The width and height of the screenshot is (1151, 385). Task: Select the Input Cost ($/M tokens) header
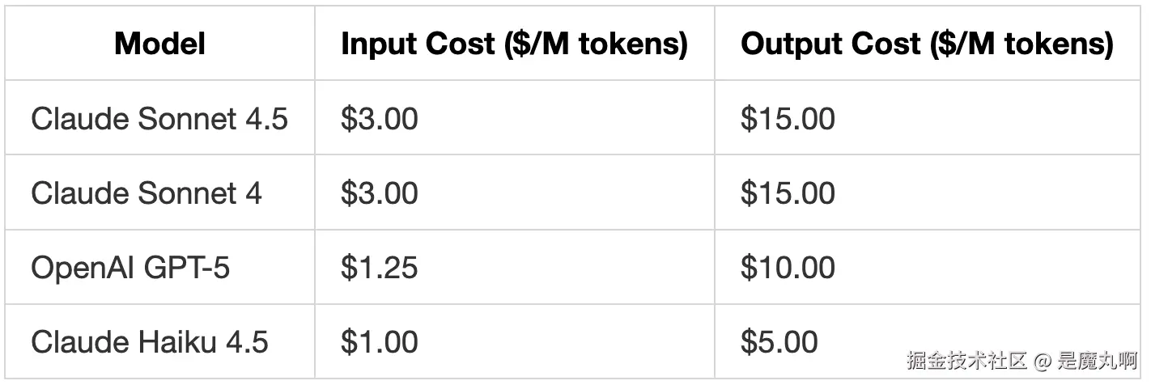pos(514,44)
